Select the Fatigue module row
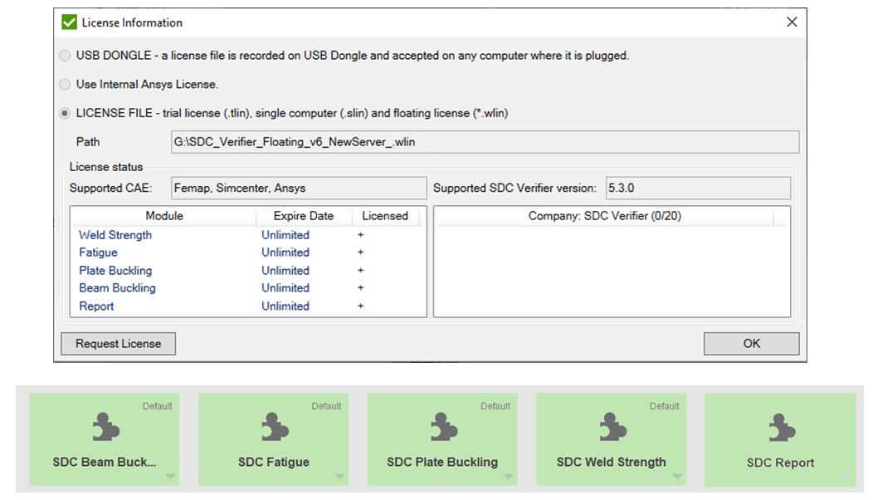The width and height of the screenshot is (873, 500). point(248,252)
